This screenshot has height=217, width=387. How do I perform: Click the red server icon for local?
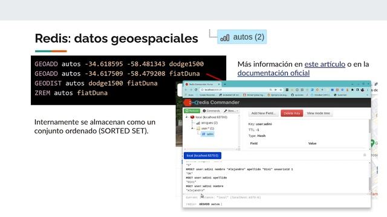pyautogui.click(x=192, y=117)
